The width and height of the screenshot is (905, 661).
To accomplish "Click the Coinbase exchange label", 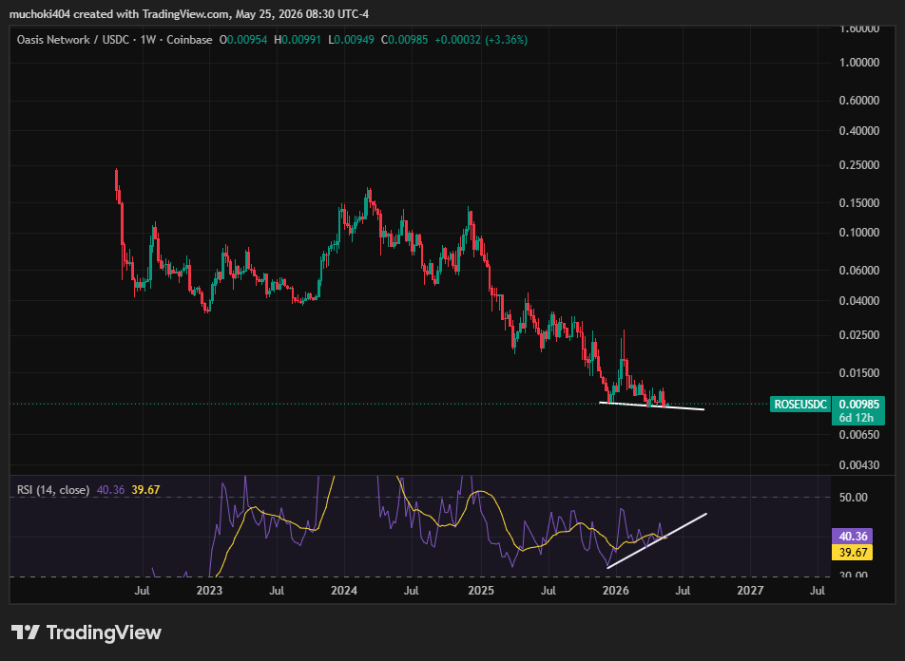I will pos(189,40).
